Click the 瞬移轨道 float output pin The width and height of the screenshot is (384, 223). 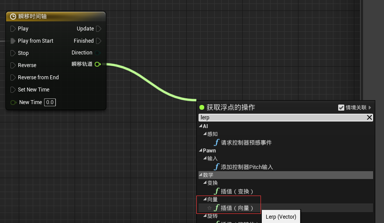point(98,64)
